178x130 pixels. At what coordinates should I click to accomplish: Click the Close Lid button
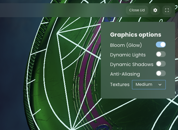137,10
